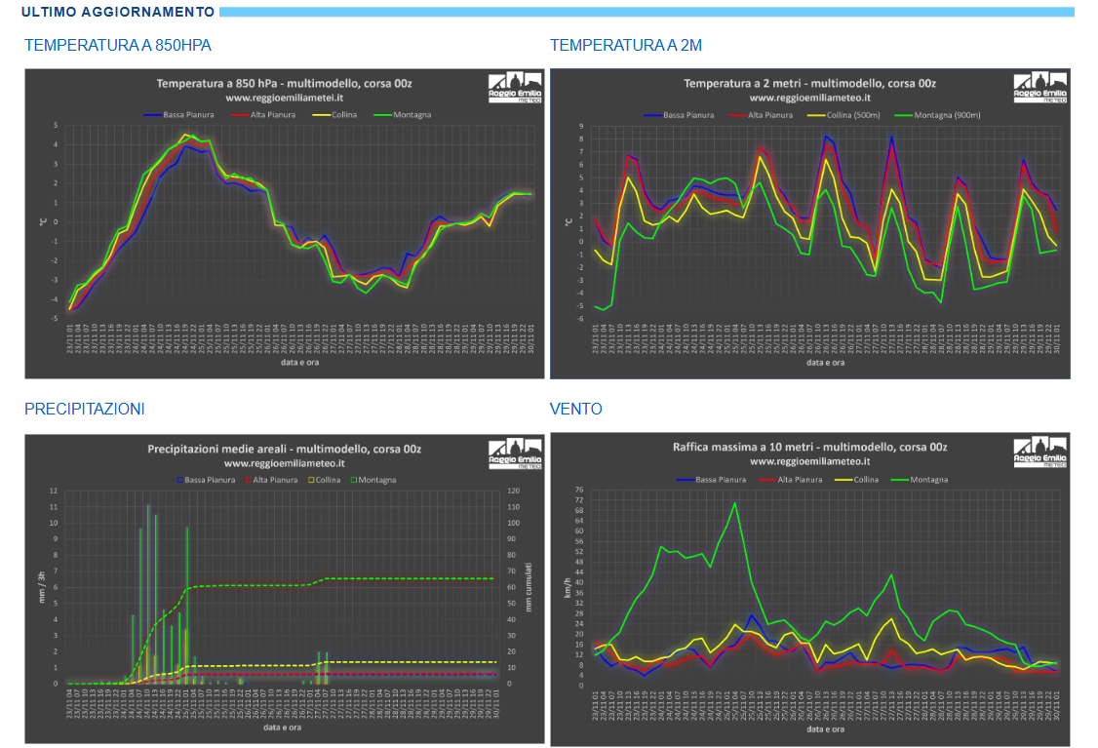The height and width of the screenshot is (748, 1098).
Task: Click Reggio Emilia Meteo logo in 2 metri chart
Action: (x=1040, y=87)
